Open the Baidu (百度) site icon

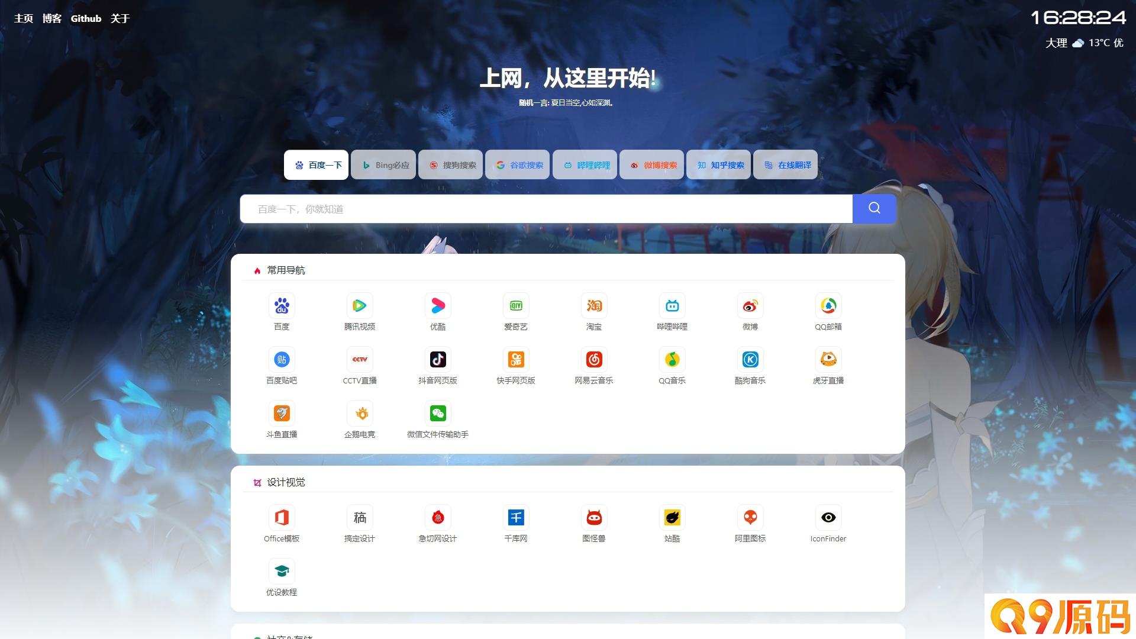[282, 306]
